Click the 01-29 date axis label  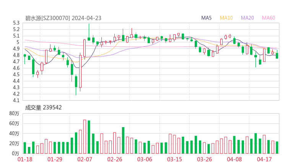pyautogui.click(x=55, y=159)
